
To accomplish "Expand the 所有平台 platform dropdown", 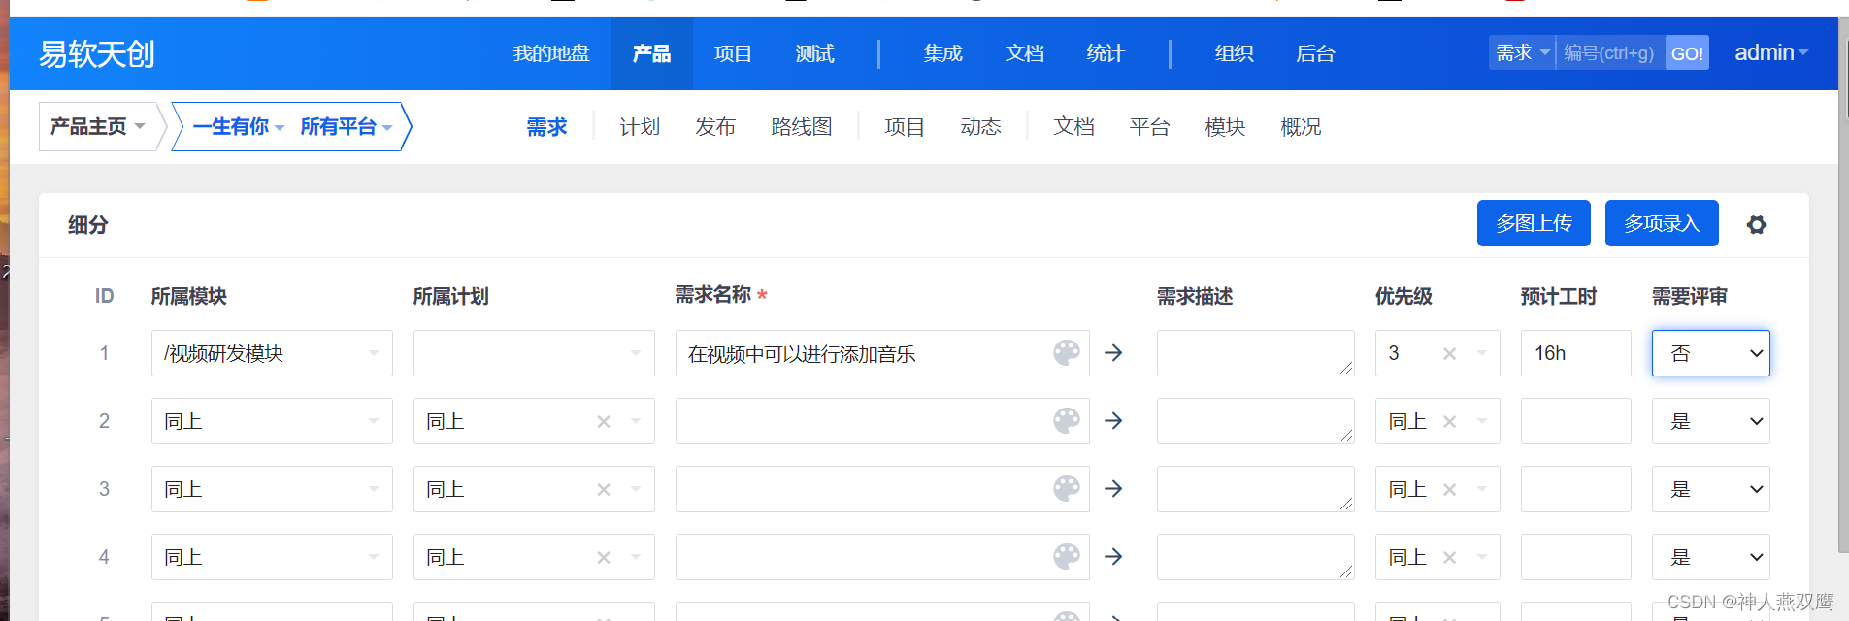I will coord(346,127).
